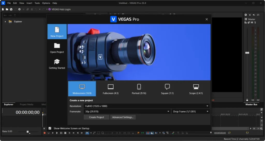The image size is (265, 141).
Task: Select the Widescreen (16:9) project format
Action: (x=82, y=89)
